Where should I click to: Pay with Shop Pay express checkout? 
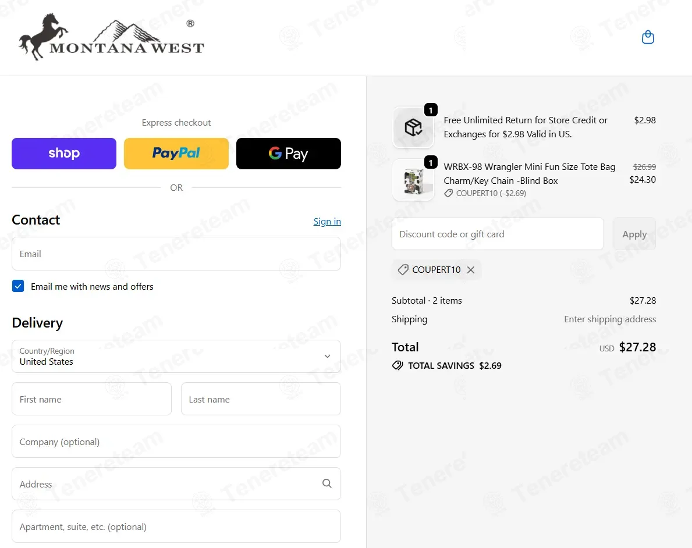64,154
